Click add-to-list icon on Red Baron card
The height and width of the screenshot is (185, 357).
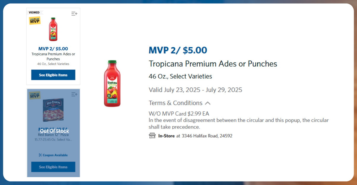(74, 94)
